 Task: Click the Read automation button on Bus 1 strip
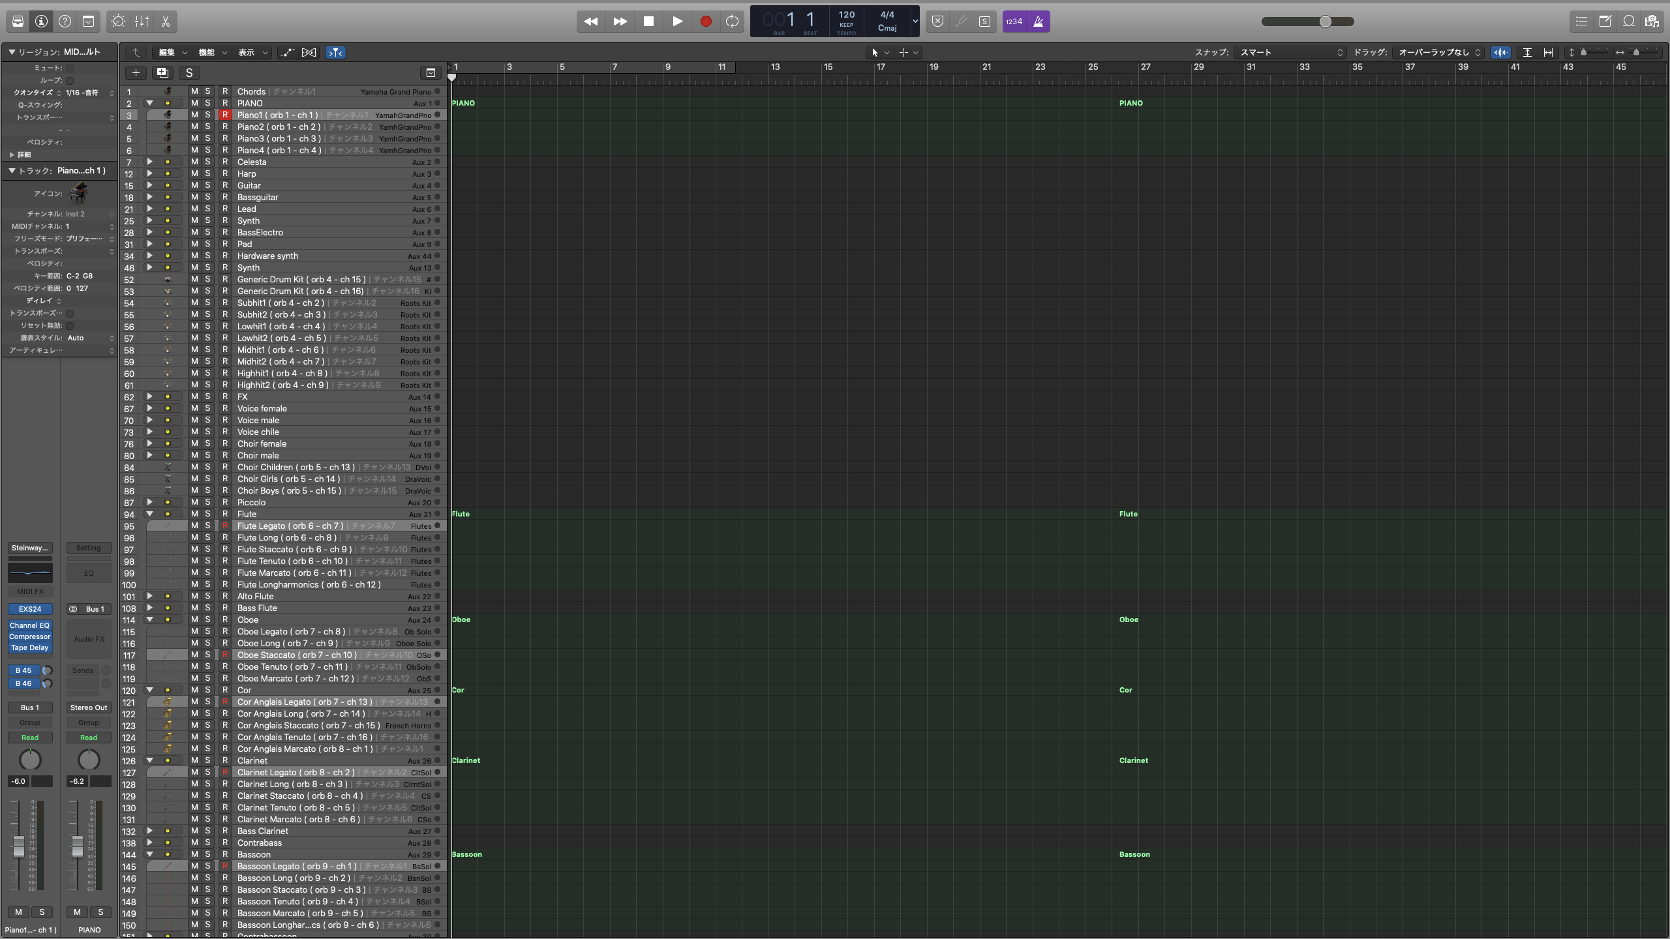point(30,738)
